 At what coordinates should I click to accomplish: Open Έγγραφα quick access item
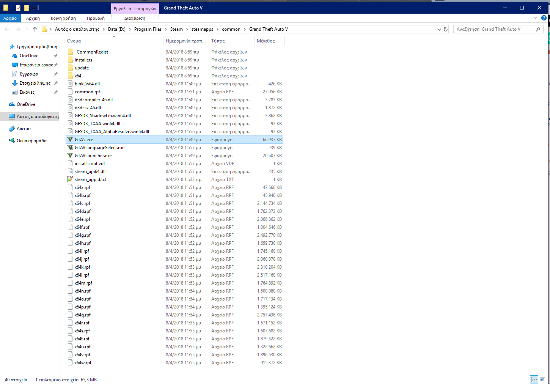coord(25,74)
